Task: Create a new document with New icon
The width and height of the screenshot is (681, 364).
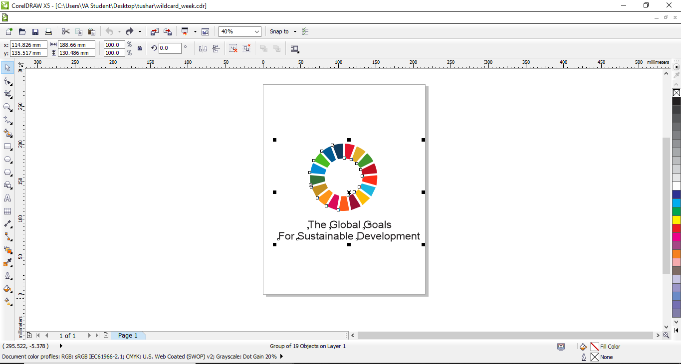Action: (9, 31)
